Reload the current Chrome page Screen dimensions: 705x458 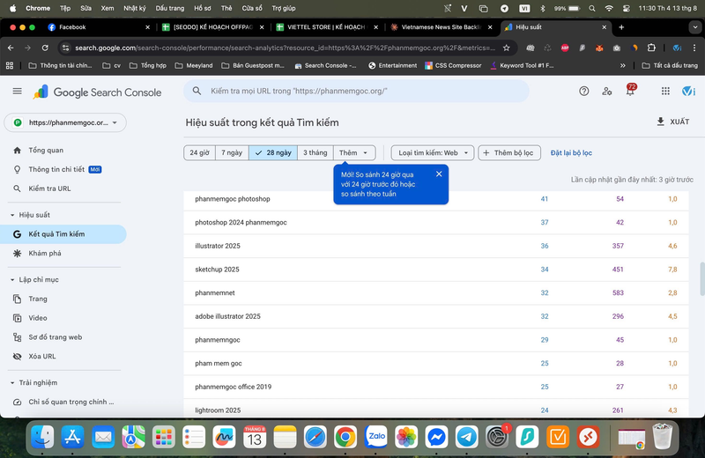pyautogui.click(x=45, y=48)
